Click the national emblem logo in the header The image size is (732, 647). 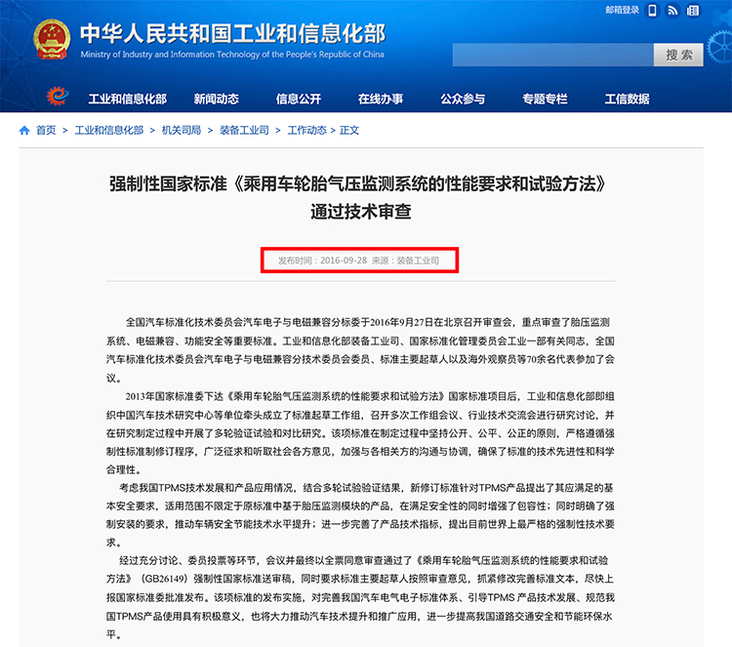tap(52, 39)
